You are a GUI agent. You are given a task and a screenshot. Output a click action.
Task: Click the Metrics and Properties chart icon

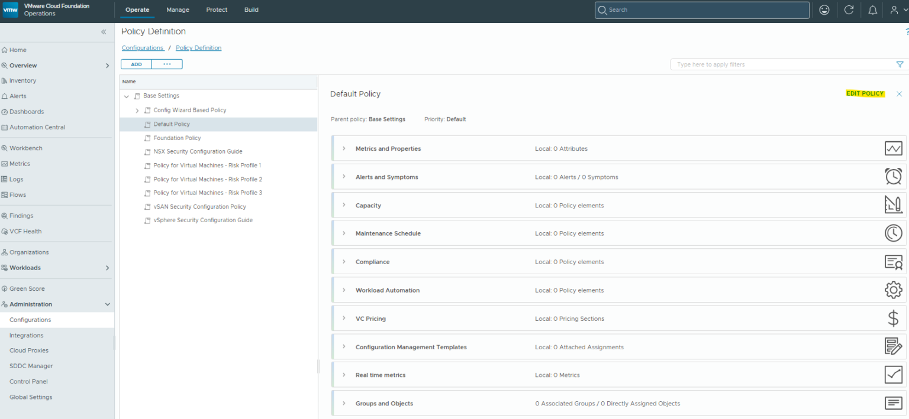[x=893, y=148]
